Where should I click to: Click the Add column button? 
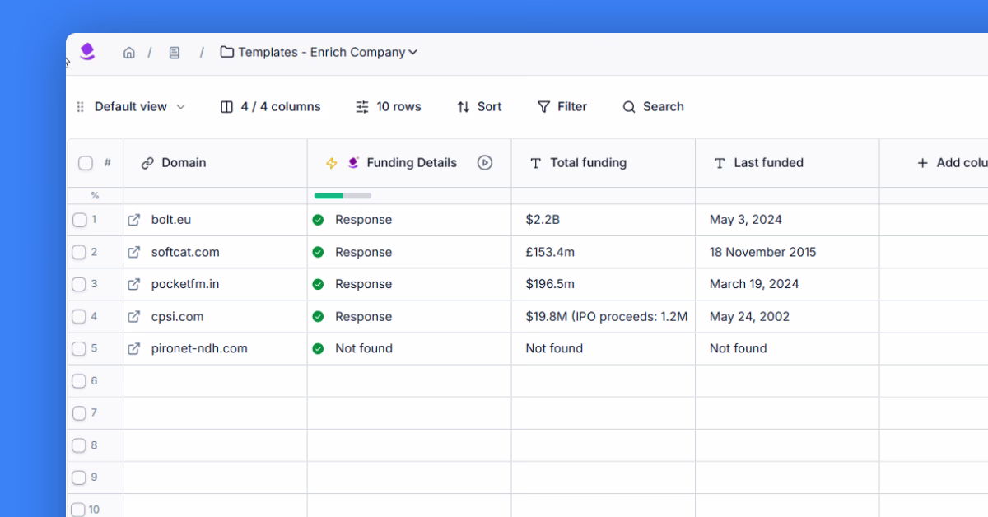pyautogui.click(x=952, y=163)
